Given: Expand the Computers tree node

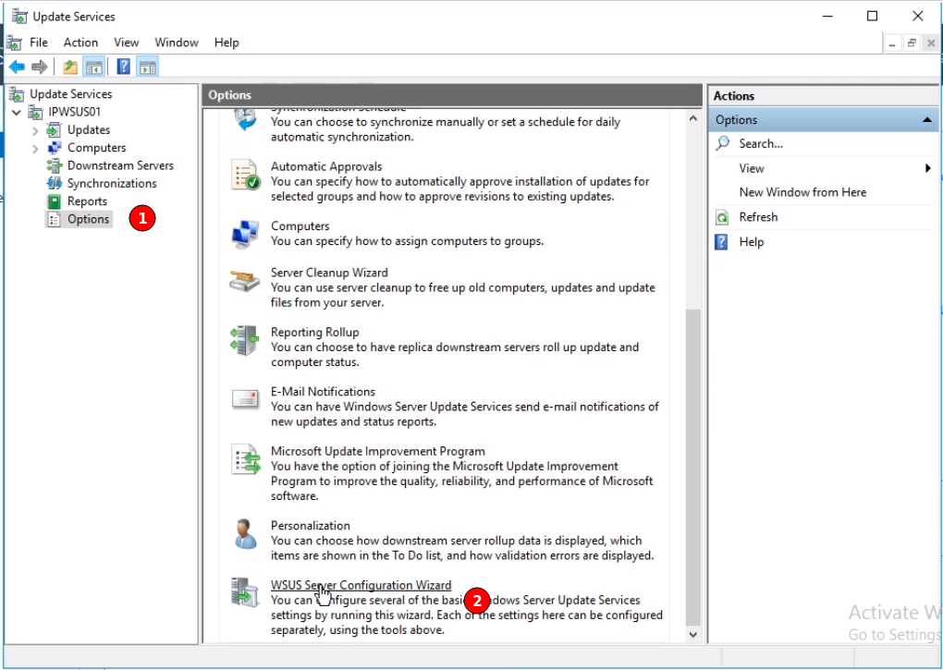Looking at the screenshot, I should pos(36,148).
